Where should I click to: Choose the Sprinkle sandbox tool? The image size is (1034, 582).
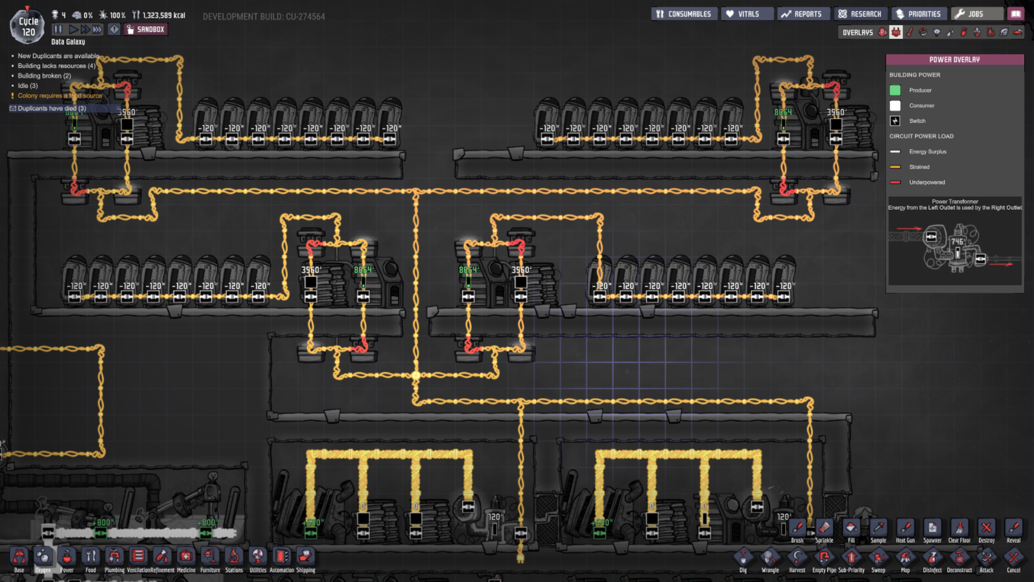coord(824,529)
